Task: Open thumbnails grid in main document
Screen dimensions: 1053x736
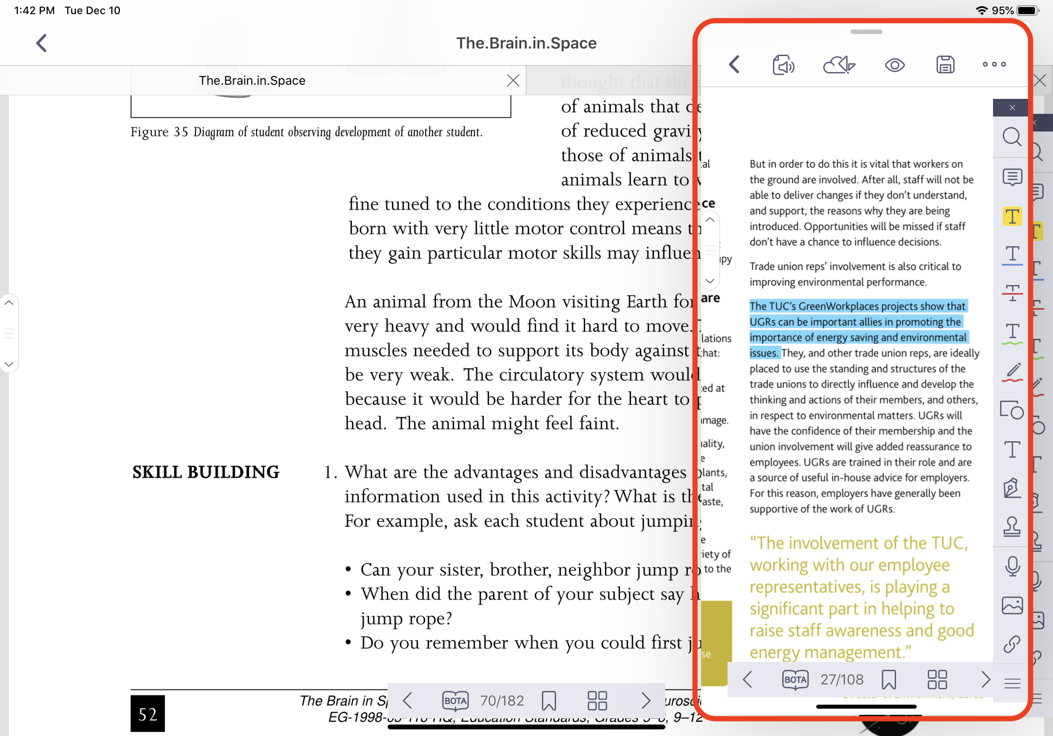Action: [x=597, y=701]
